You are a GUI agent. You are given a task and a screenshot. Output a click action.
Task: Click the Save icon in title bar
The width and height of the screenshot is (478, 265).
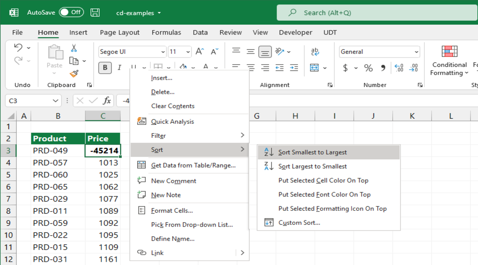pos(95,12)
